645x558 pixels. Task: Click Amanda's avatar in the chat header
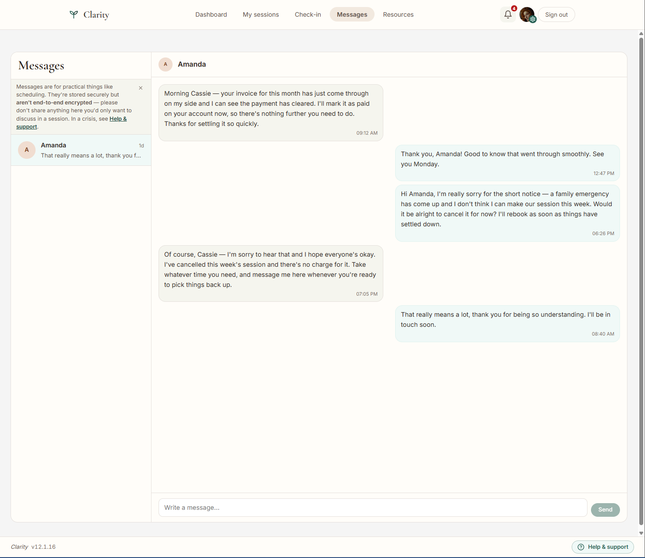(166, 64)
